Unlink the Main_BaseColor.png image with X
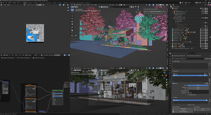This screenshot has height=115, width=211. pyautogui.click(x=42, y=5)
